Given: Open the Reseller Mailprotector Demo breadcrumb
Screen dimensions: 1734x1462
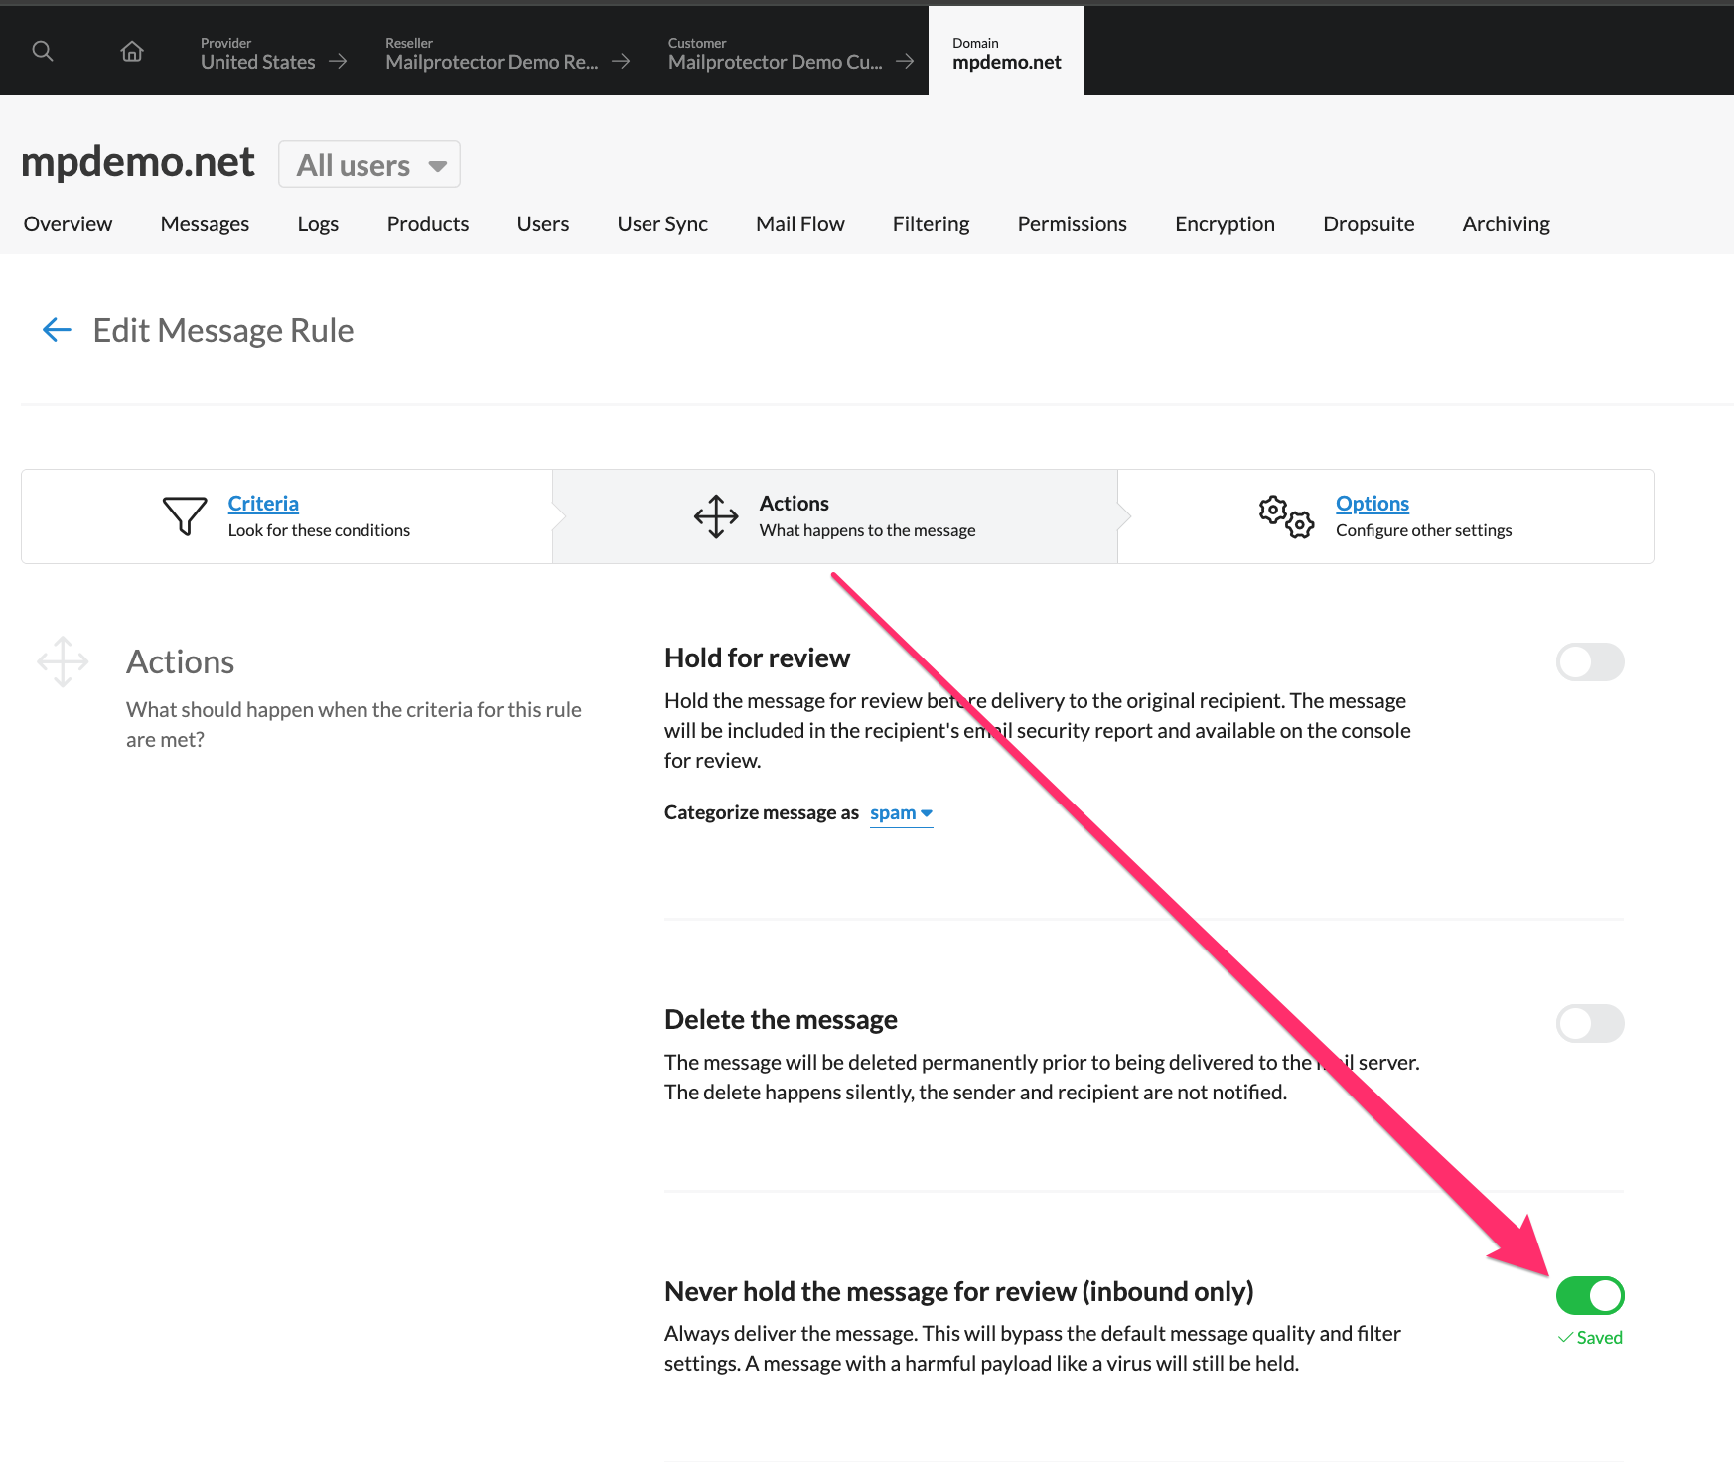Looking at the screenshot, I should click(x=492, y=62).
